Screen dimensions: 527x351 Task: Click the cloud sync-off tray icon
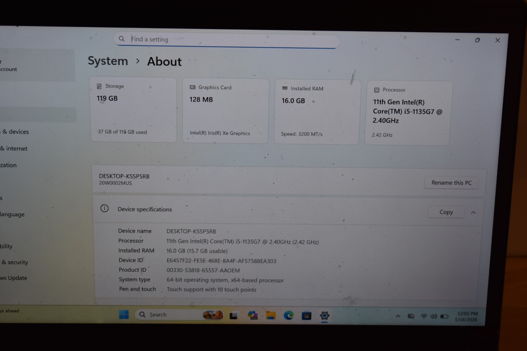[x=411, y=316]
